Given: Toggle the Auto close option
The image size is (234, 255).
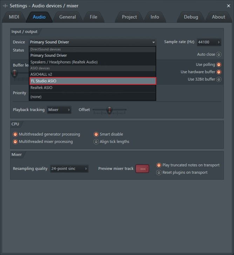Looking at the screenshot, I should coord(219,54).
